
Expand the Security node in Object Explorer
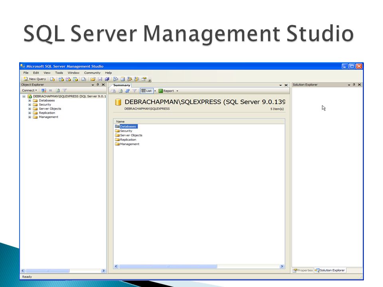coord(30,105)
